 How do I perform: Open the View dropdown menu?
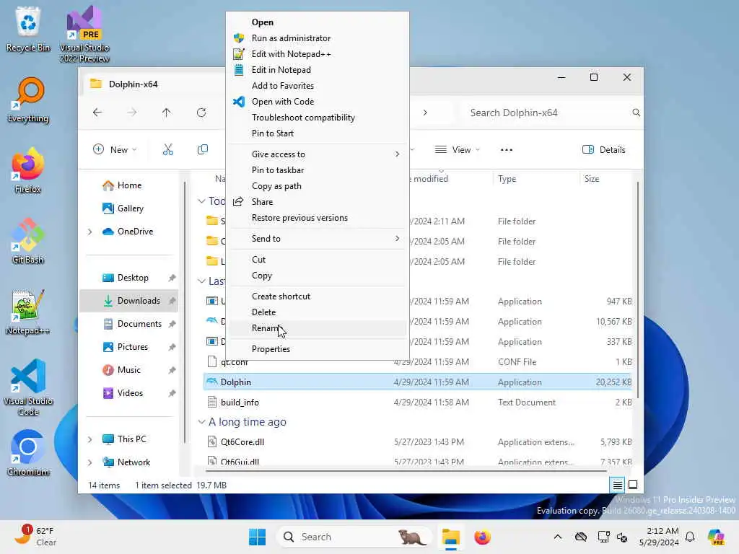[x=457, y=150]
